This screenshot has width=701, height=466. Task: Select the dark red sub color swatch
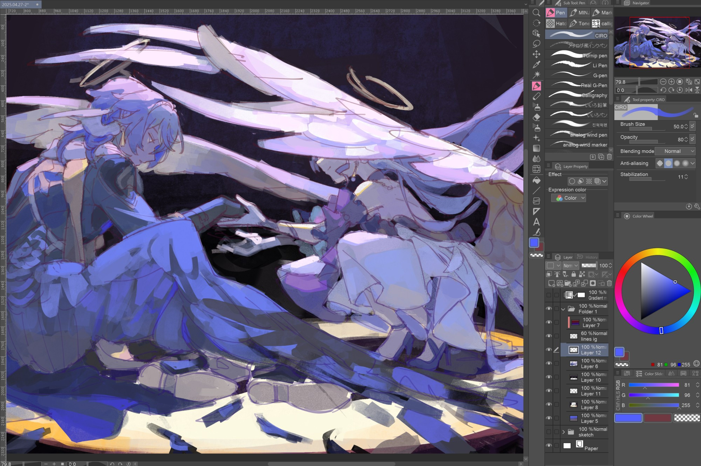pyautogui.click(x=658, y=418)
